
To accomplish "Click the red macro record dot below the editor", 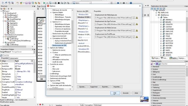I will coord(40,105).
